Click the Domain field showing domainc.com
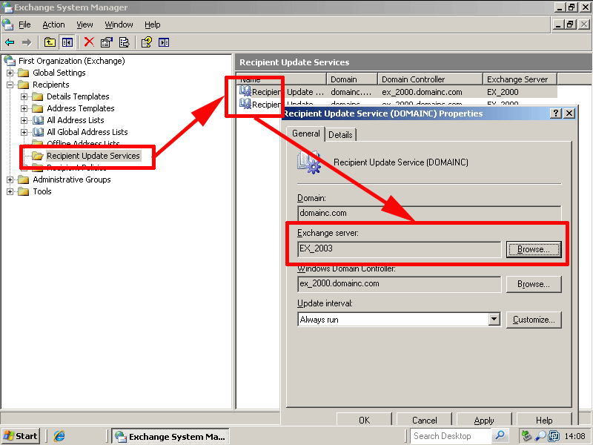The height and width of the screenshot is (445, 593). pos(429,214)
